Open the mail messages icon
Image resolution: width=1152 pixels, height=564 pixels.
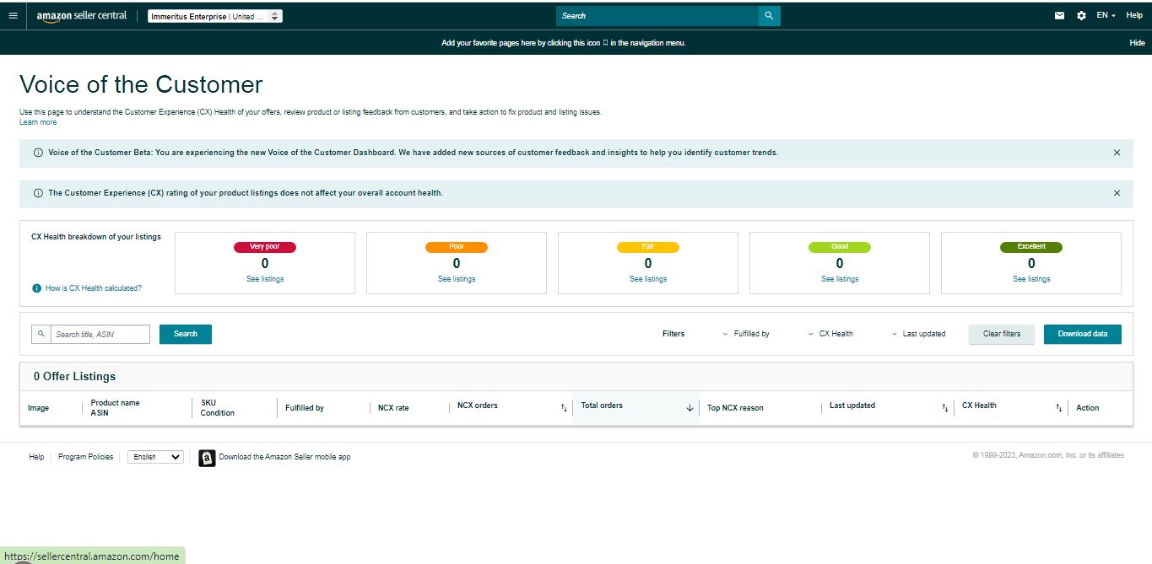click(1060, 16)
